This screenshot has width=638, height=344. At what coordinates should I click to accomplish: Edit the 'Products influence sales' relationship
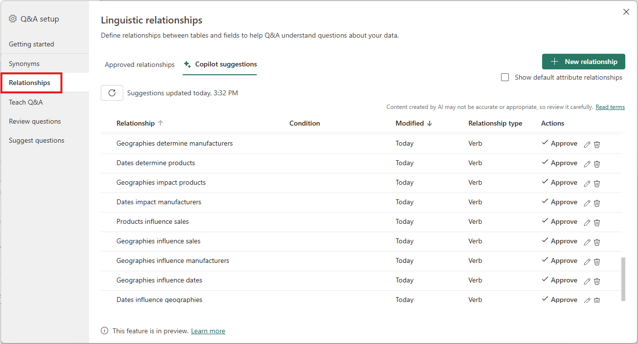click(x=587, y=222)
